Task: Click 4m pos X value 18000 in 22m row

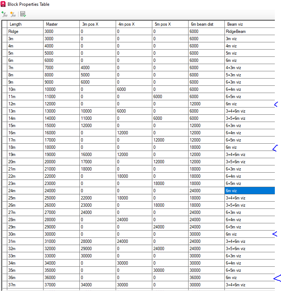Action: [x=134, y=176]
